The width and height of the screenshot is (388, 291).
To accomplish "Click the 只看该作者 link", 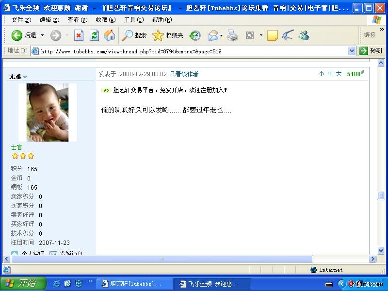I will 184,74.
